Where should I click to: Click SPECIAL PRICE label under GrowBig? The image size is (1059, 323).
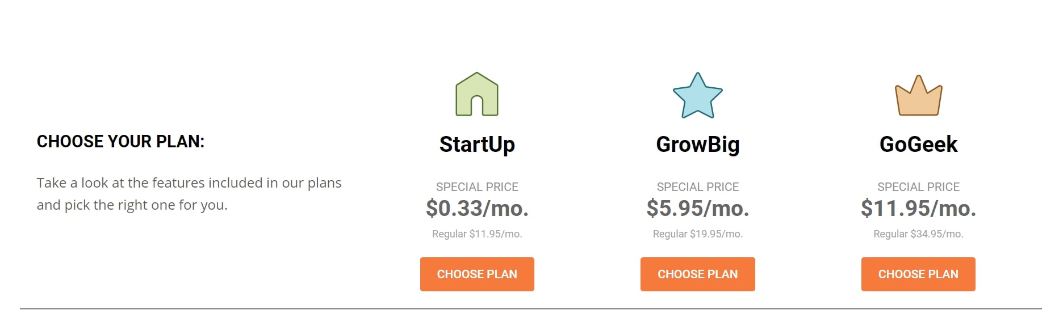[x=698, y=187]
